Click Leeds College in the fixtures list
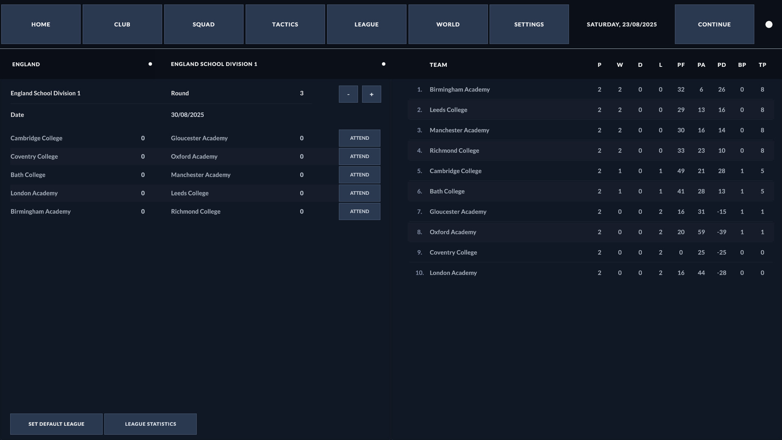 tap(190, 193)
